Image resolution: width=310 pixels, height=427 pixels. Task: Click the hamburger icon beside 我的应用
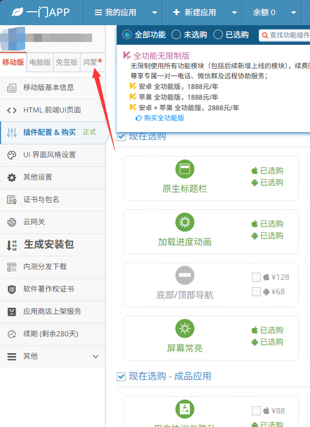pyautogui.click(x=98, y=12)
